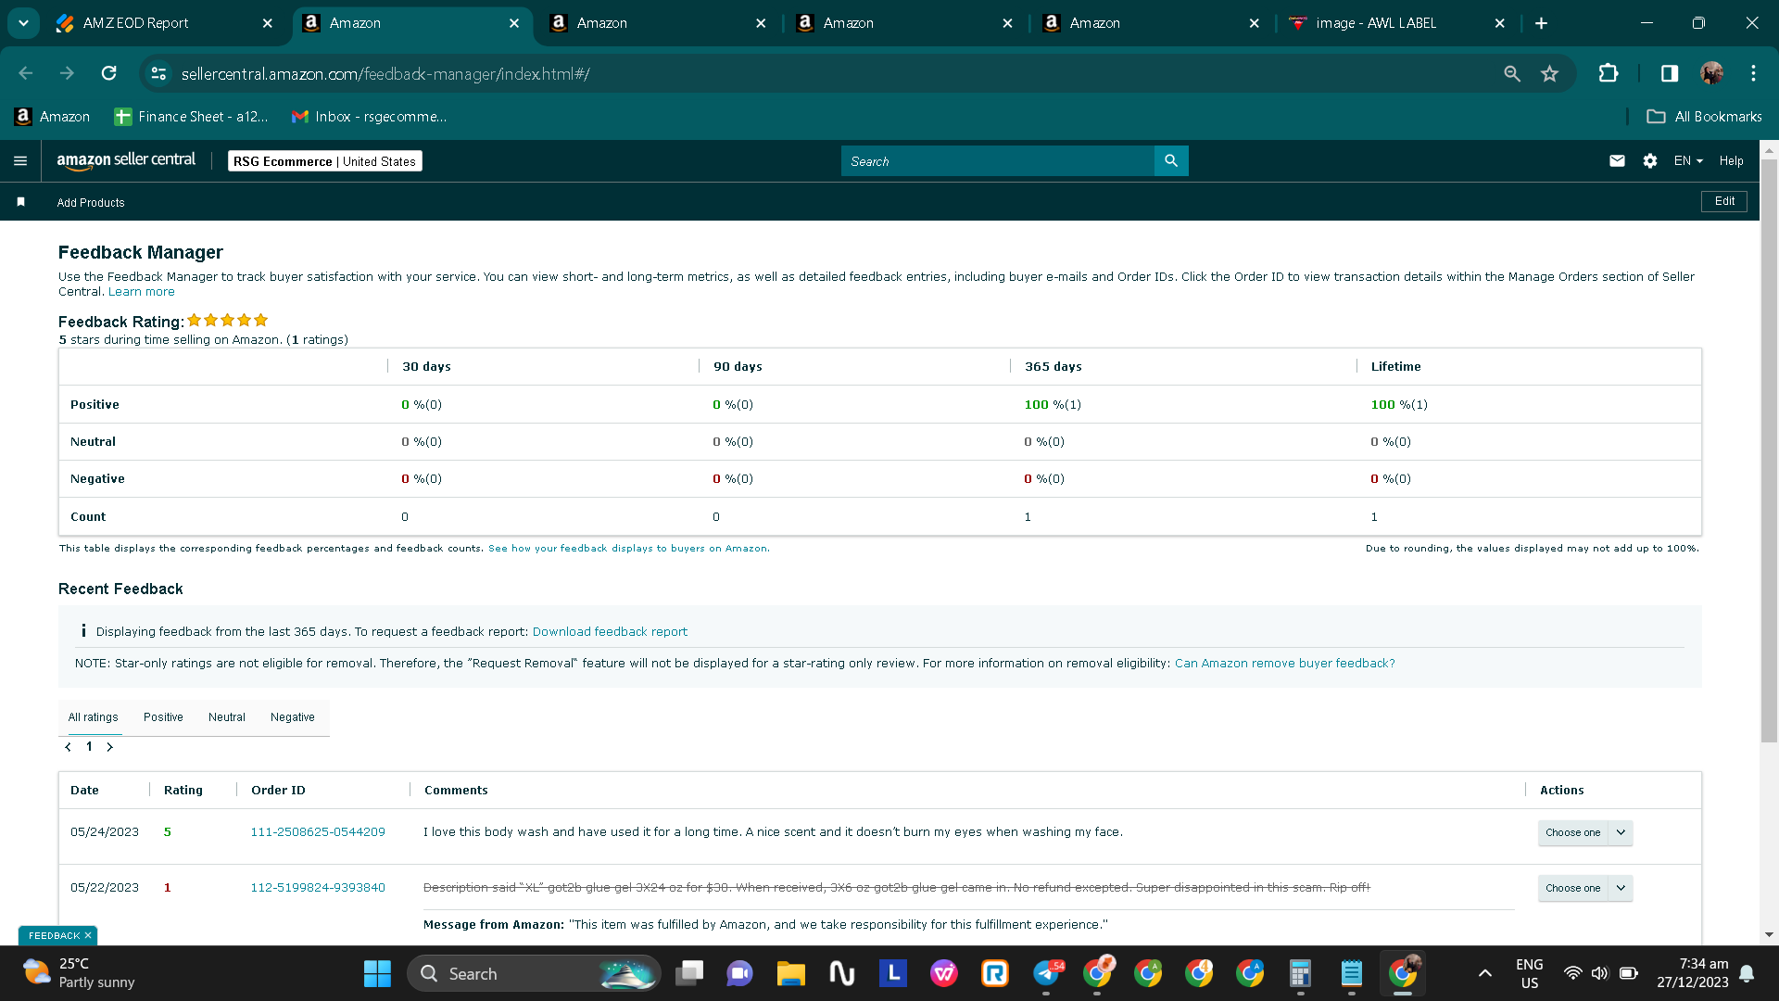Click the search magnifier button in Seller Central

[1171, 161]
